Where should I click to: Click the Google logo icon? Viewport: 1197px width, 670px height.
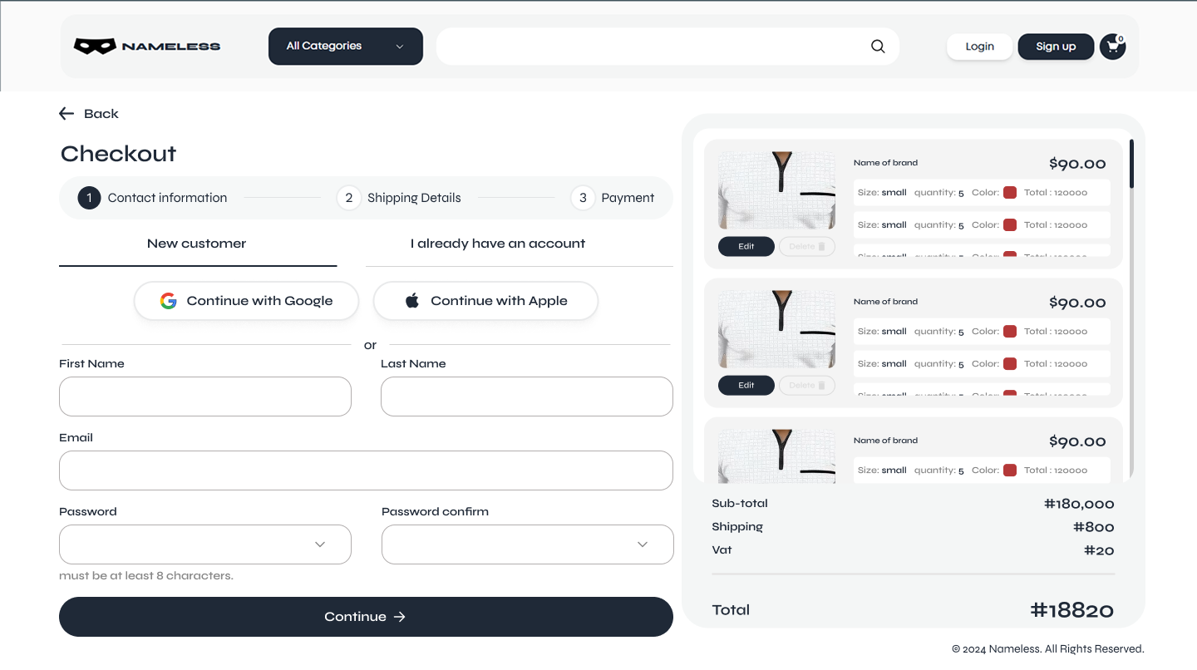coord(169,301)
